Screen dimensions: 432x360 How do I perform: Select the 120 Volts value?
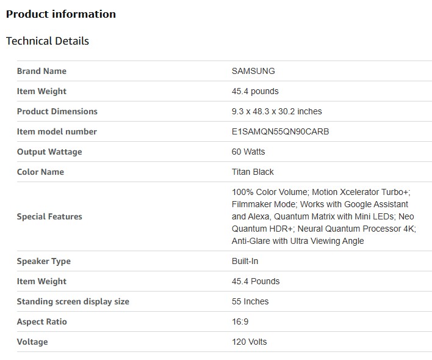(x=249, y=342)
